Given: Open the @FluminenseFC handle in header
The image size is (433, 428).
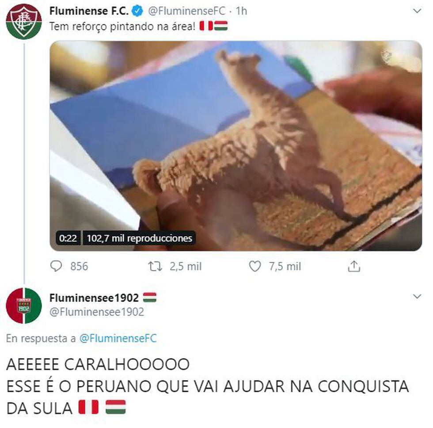Looking at the screenshot, I should pyautogui.click(x=187, y=11).
